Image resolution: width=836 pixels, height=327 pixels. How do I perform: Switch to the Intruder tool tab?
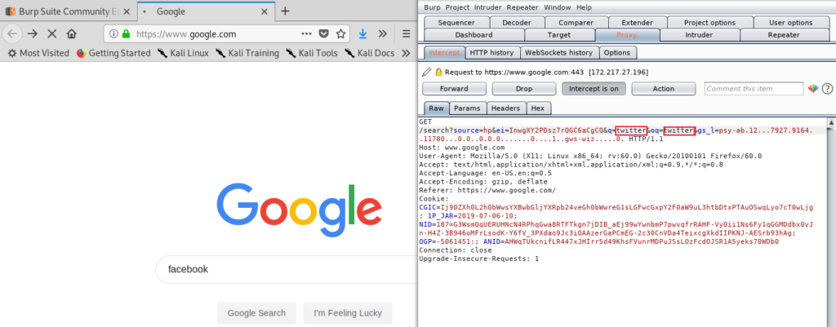click(699, 35)
